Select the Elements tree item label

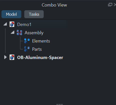click(41, 41)
